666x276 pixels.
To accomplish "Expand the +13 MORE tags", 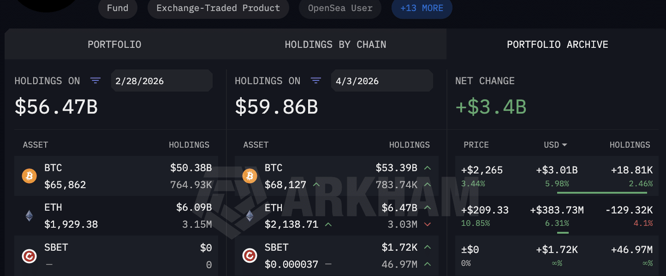I will (x=422, y=8).
